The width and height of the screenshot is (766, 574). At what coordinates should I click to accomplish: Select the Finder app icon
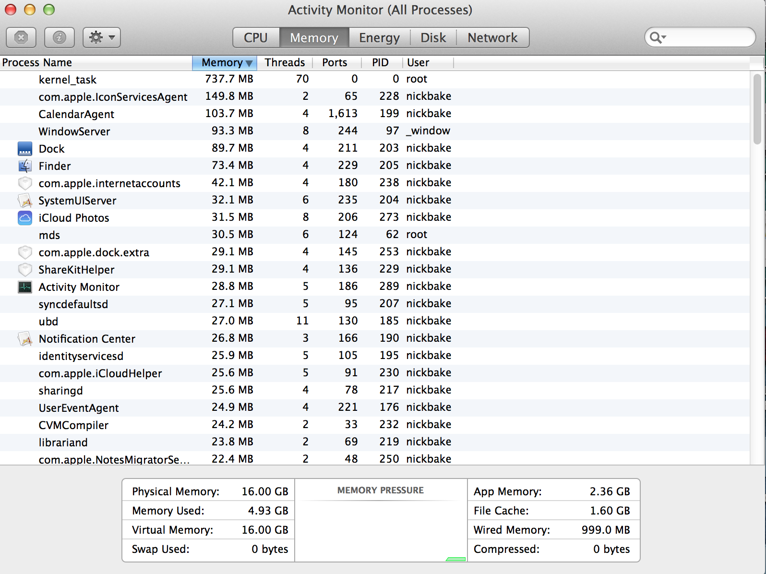pos(25,166)
